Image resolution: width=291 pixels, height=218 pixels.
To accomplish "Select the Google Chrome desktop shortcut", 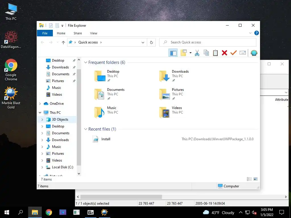I will [x=11, y=70].
